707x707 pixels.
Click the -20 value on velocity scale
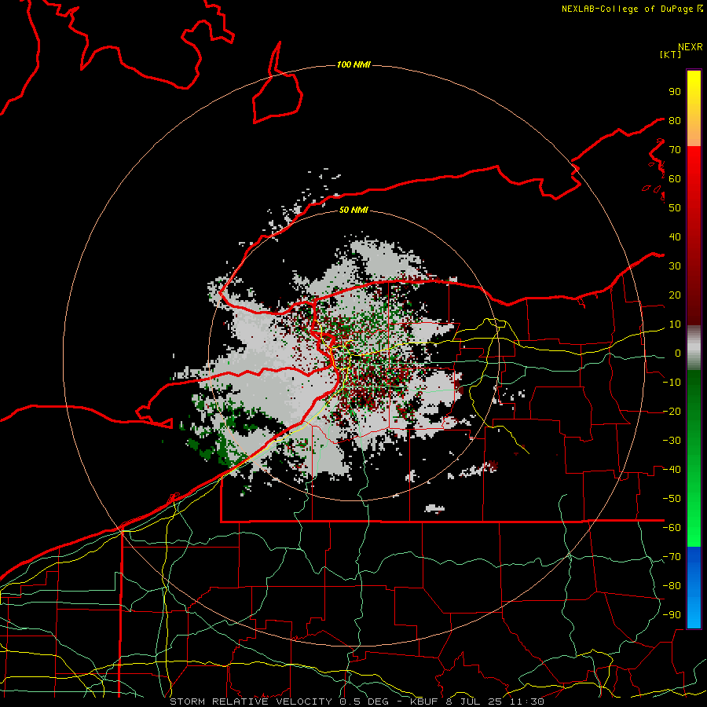click(672, 412)
